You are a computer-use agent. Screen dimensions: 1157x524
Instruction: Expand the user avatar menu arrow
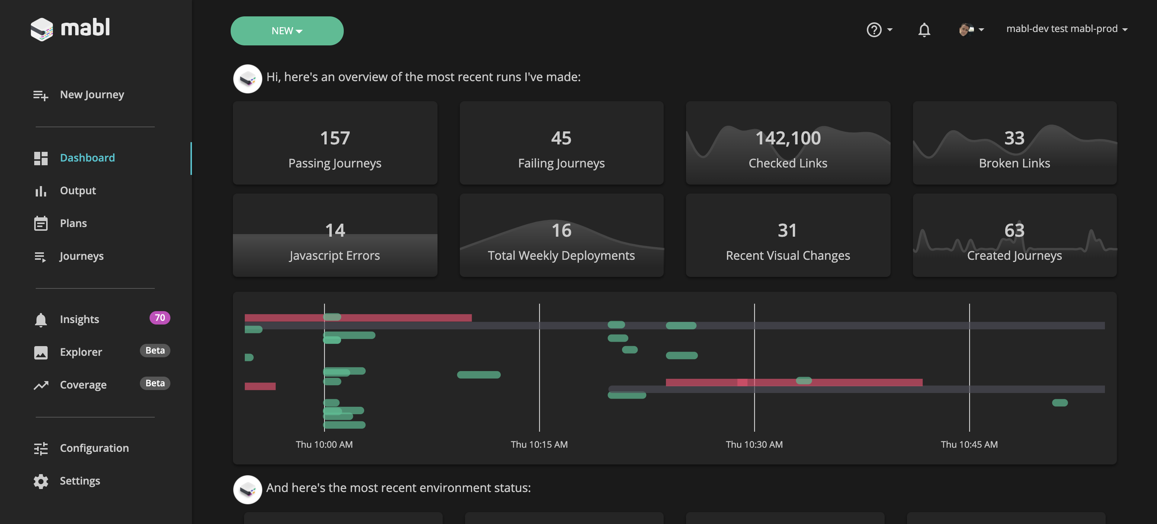pos(981,30)
